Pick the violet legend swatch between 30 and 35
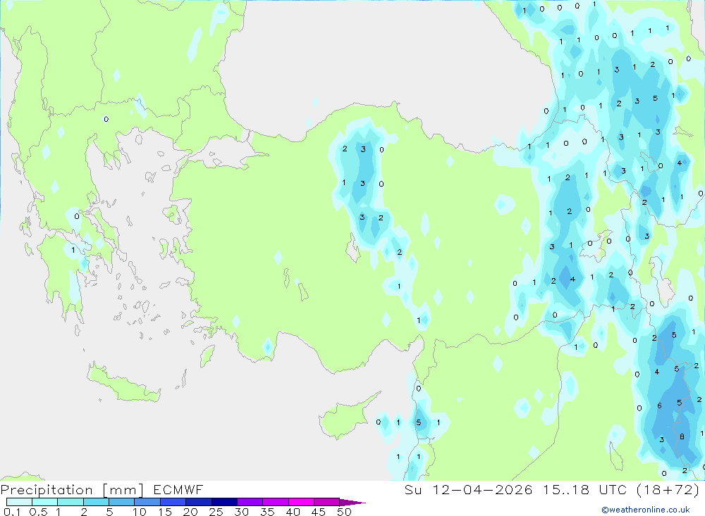This screenshot has width=705, height=516. pyautogui.click(x=250, y=502)
